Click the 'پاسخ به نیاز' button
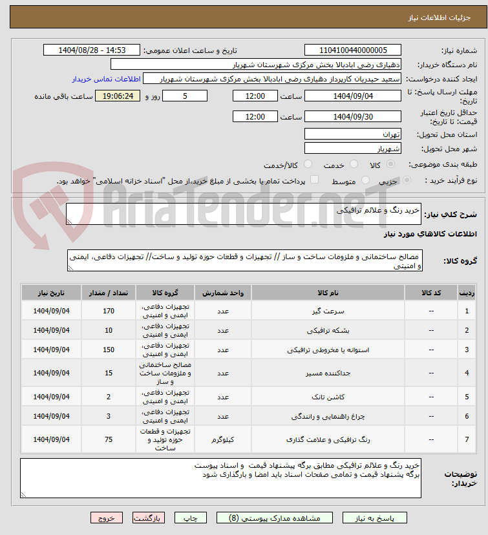 (375, 518)
